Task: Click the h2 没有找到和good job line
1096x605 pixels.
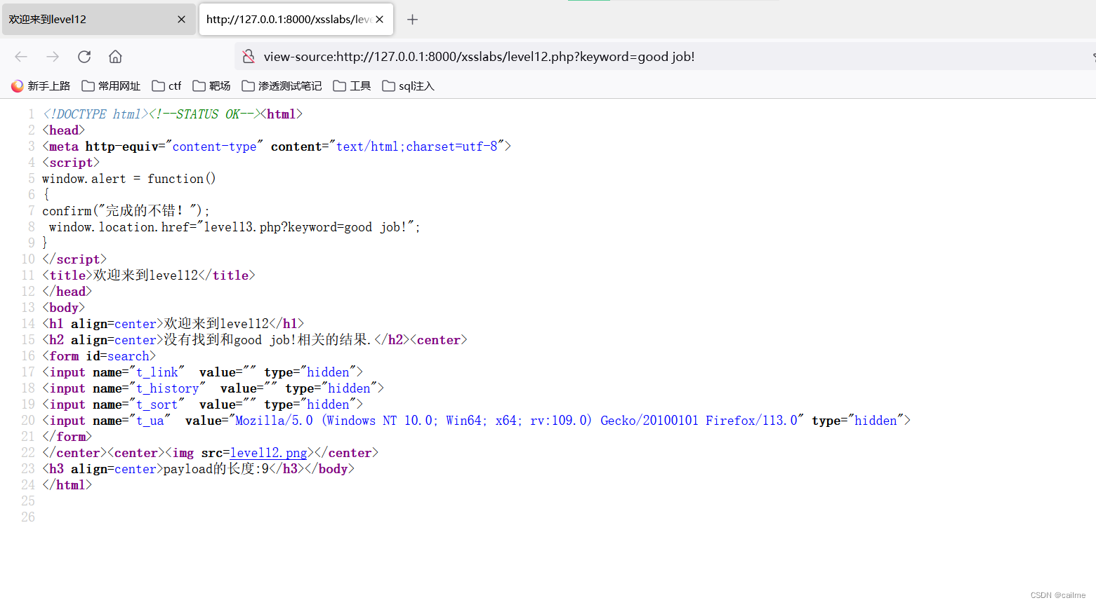Action: (x=255, y=340)
